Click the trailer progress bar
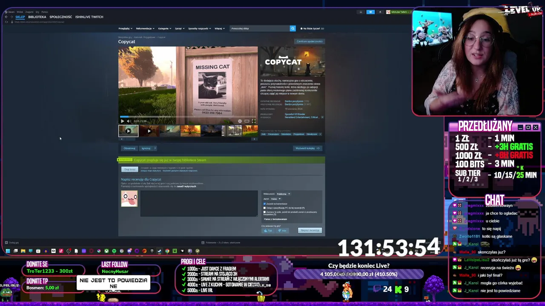The height and width of the screenshot is (306, 545). [x=188, y=116]
